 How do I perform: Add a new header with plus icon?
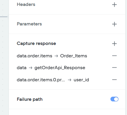point(114,5)
